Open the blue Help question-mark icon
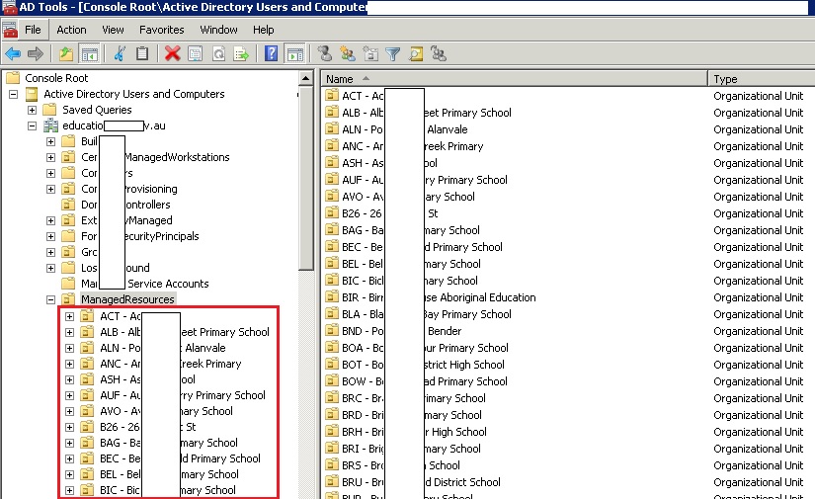The image size is (815, 499). click(271, 53)
